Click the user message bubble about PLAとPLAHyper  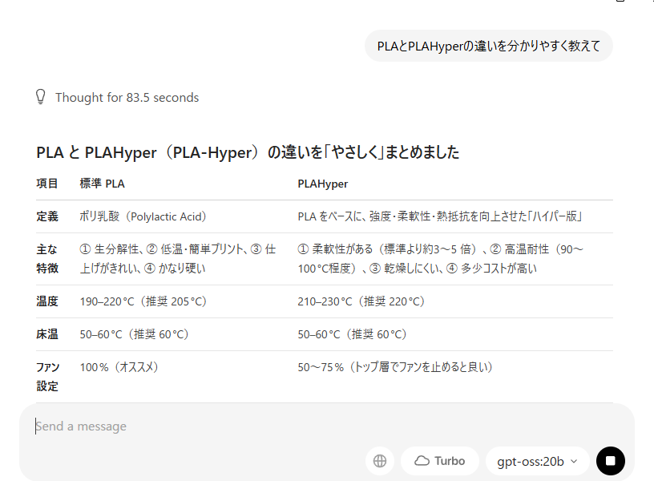488,46
